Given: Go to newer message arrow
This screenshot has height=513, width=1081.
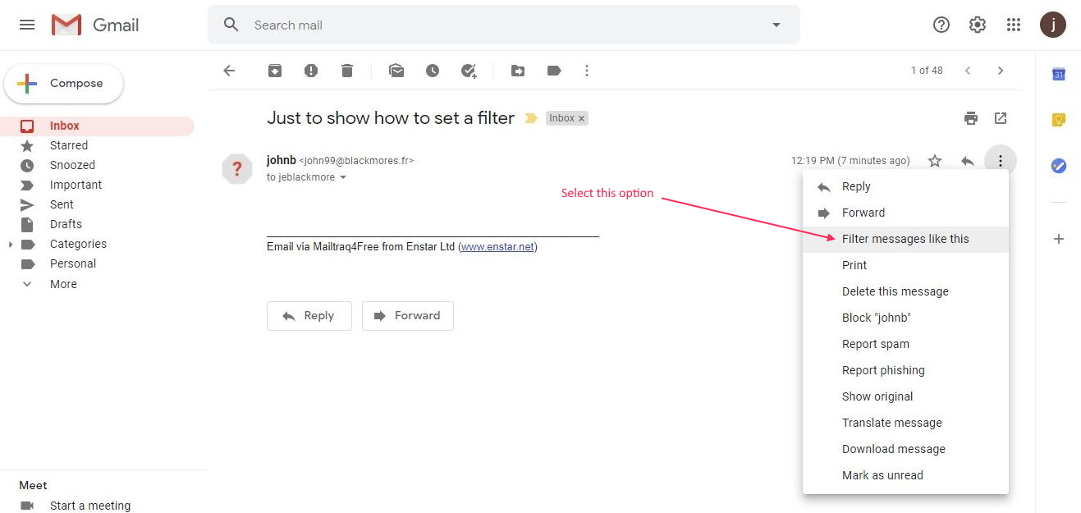Looking at the screenshot, I should pos(968,71).
